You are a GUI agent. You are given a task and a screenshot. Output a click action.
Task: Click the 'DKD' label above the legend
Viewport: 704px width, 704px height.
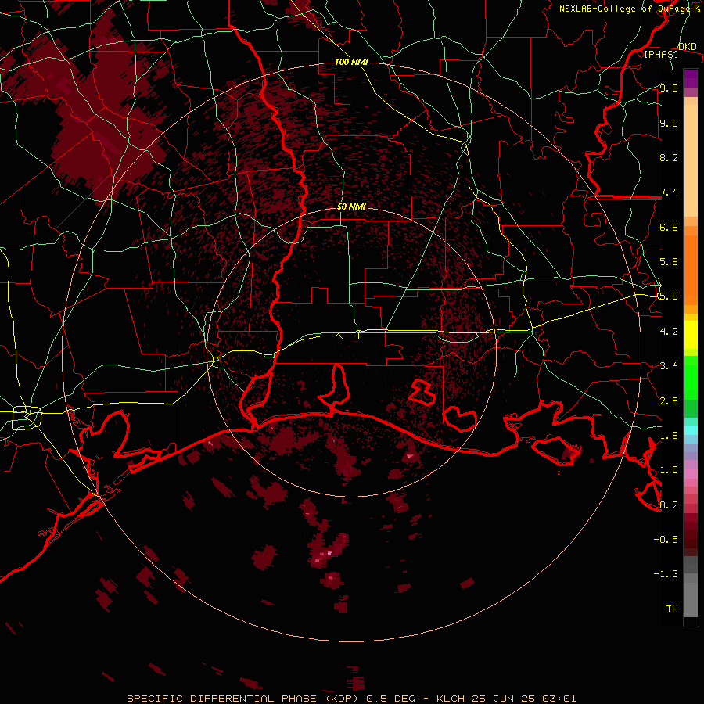(687, 47)
